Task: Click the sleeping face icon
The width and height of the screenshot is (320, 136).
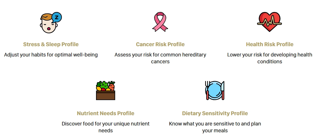Action: point(51,22)
